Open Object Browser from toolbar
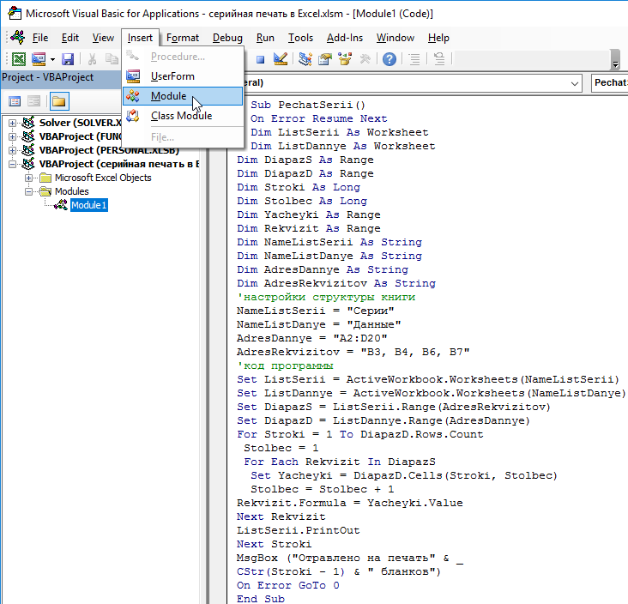The image size is (628, 604). click(345, 59)
